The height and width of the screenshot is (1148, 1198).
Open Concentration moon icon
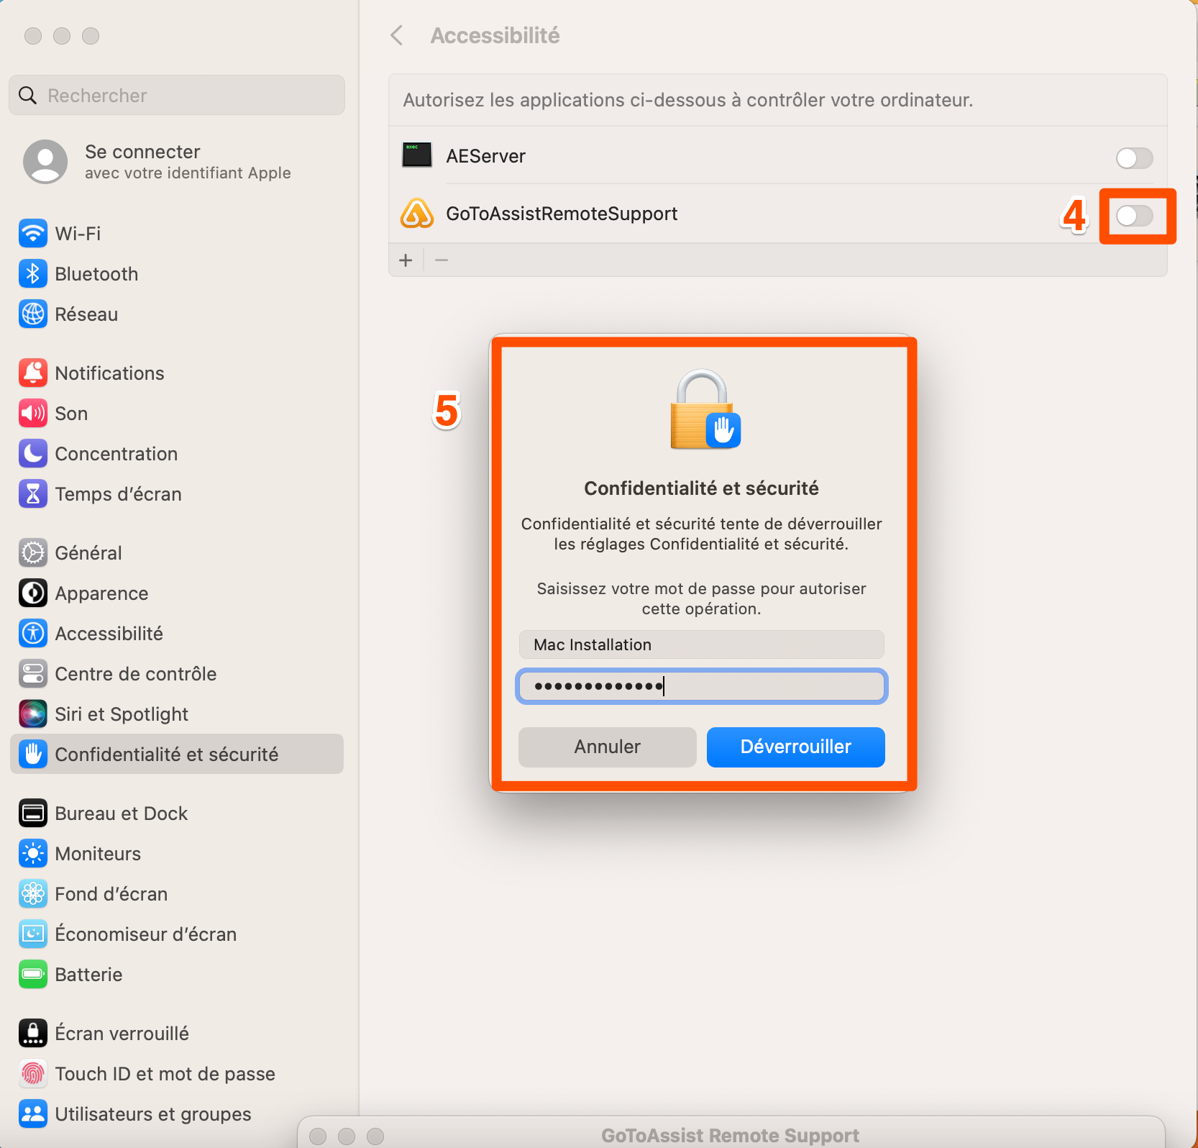point(33,453)
